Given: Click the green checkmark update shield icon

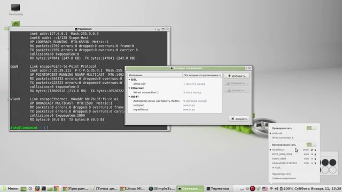Looking at the screenshot, I should pyautogui.click(x=259, y=188).
